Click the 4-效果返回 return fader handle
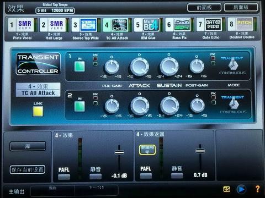Viewport: 265px width, 198px height. coord(200,151)
